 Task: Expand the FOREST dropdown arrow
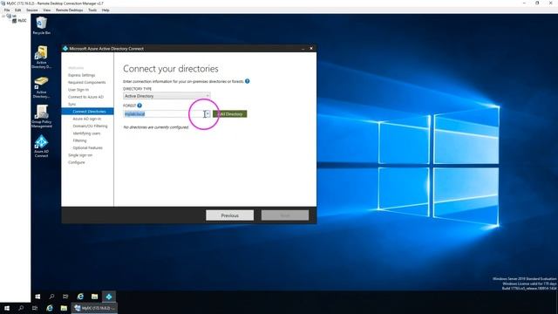[208, 114]
